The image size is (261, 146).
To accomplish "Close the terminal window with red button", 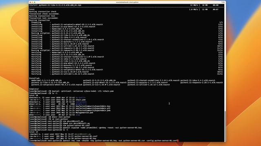I will pos(30,2).
